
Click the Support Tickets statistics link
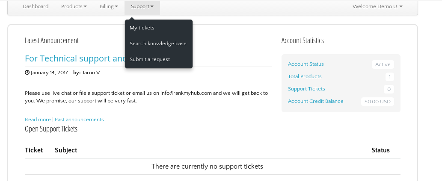pyautogui.click(x=306, y=89)
